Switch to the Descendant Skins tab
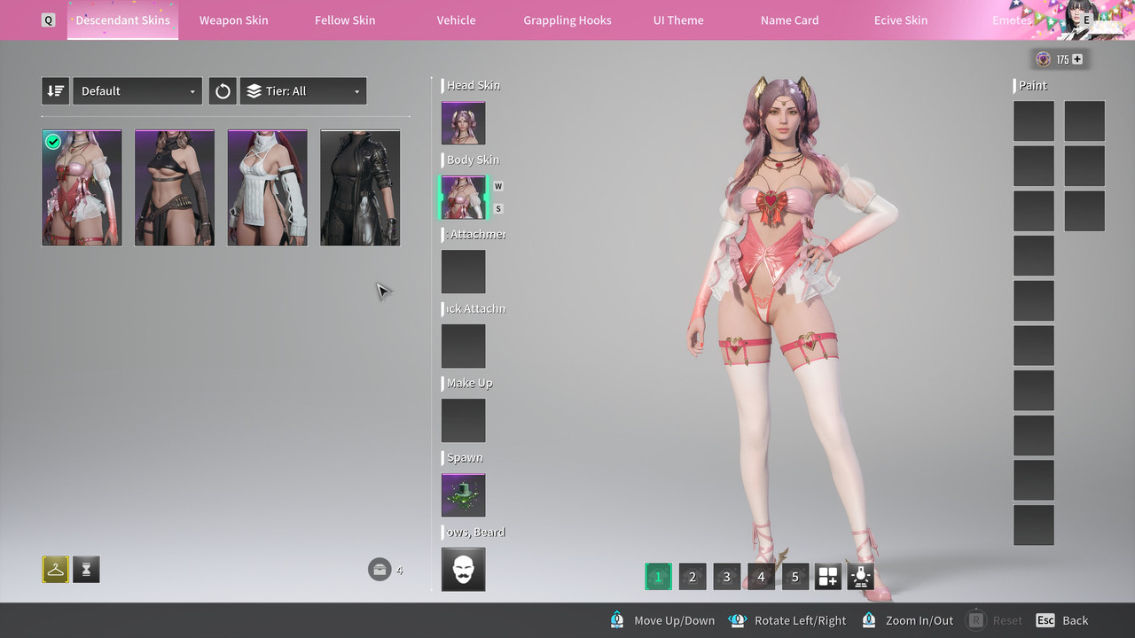This screenshot has height=638, width=1135. point(122,20)
